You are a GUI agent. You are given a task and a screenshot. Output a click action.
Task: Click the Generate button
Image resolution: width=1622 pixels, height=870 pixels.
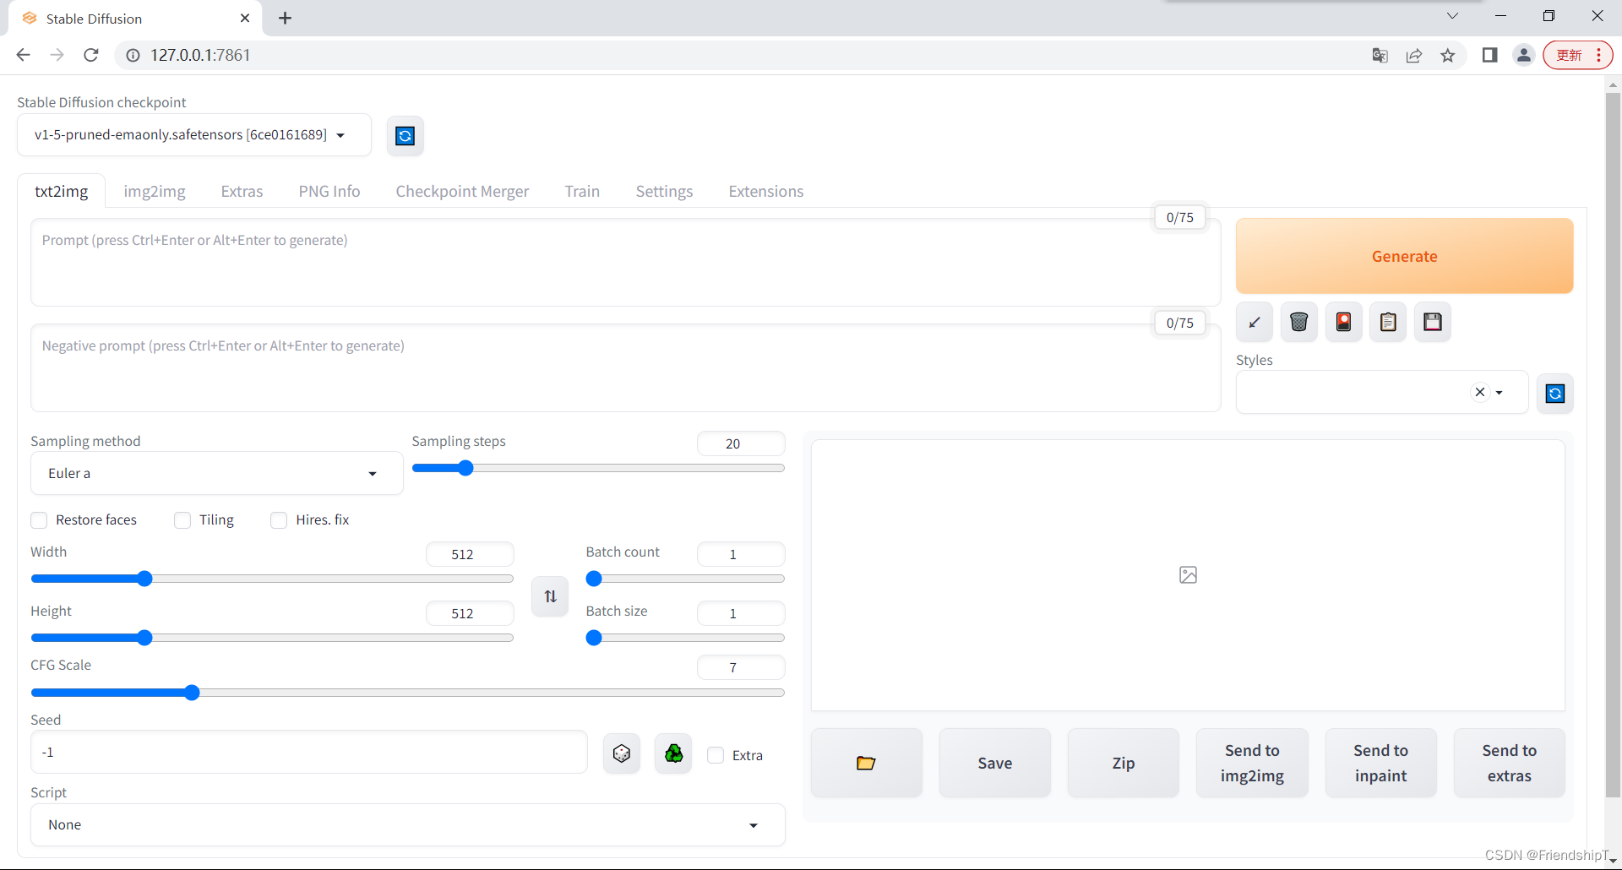[x=1404, y=256]
